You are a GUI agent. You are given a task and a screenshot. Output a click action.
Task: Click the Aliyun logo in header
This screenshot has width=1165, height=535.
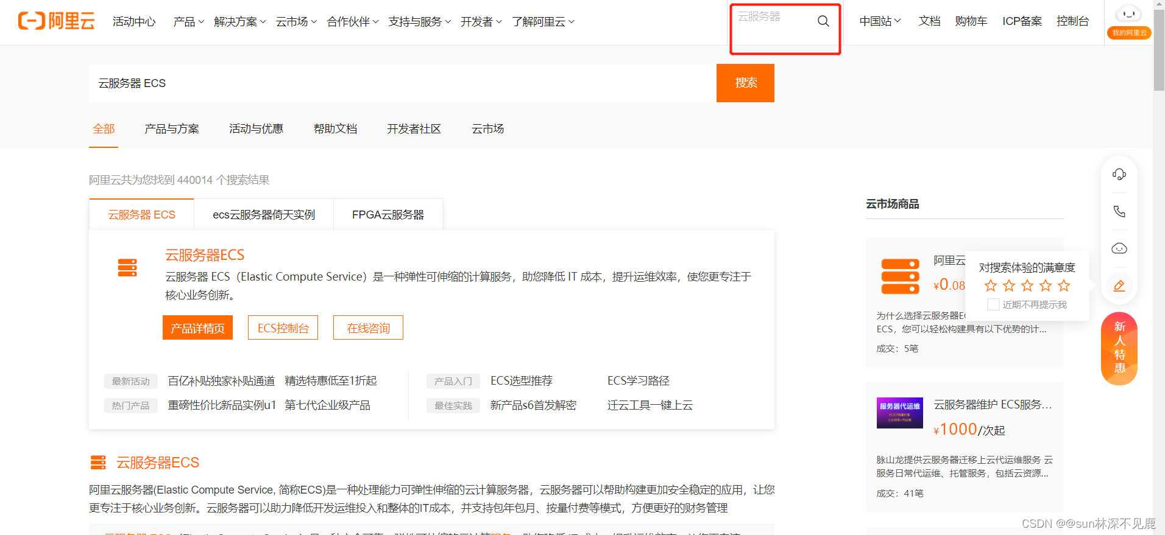[x=57, y=21]
